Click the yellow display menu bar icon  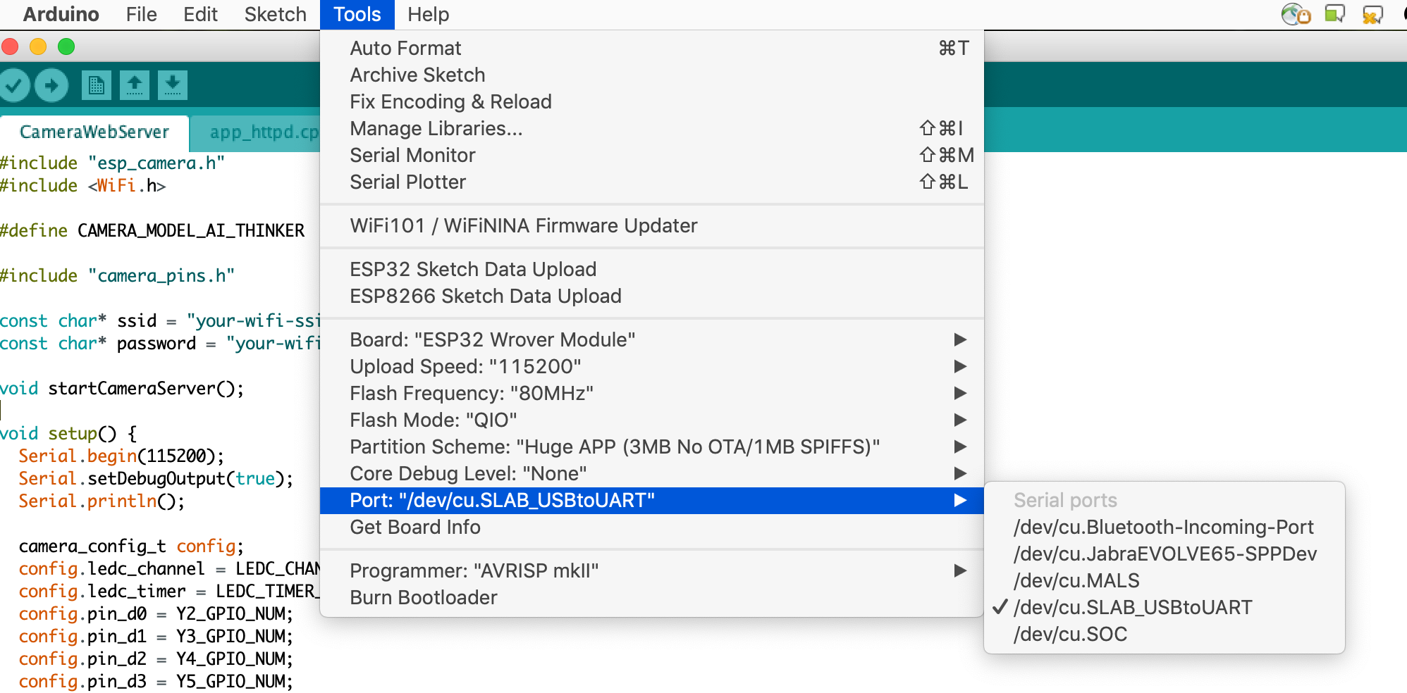pos(1372,14)
